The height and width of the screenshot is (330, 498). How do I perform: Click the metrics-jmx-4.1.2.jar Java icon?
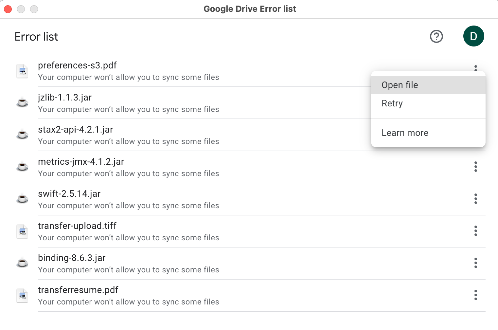22,167
